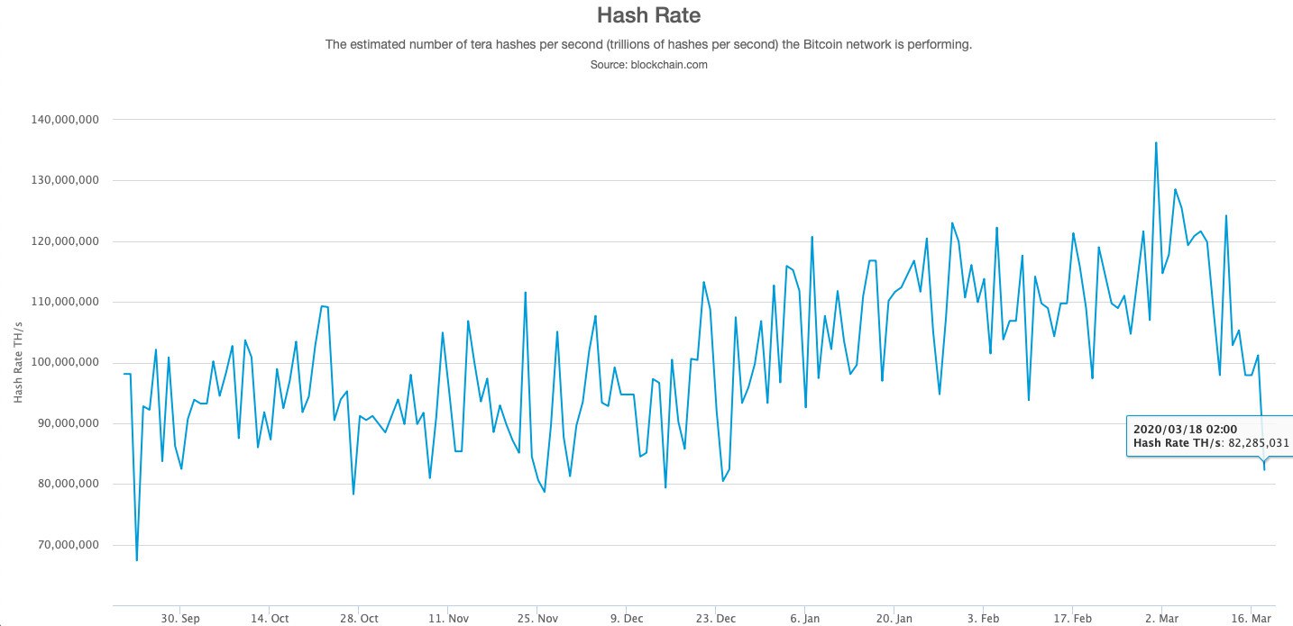Click the lowest dip of the line before 30. Sep
Viewport: 1293px width, 626px height.
[x=136, y=559]
